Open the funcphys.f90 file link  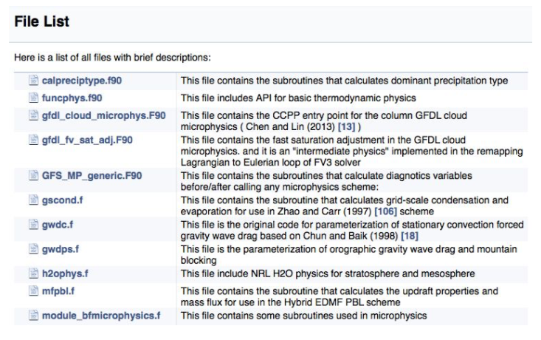click(72, 98)
